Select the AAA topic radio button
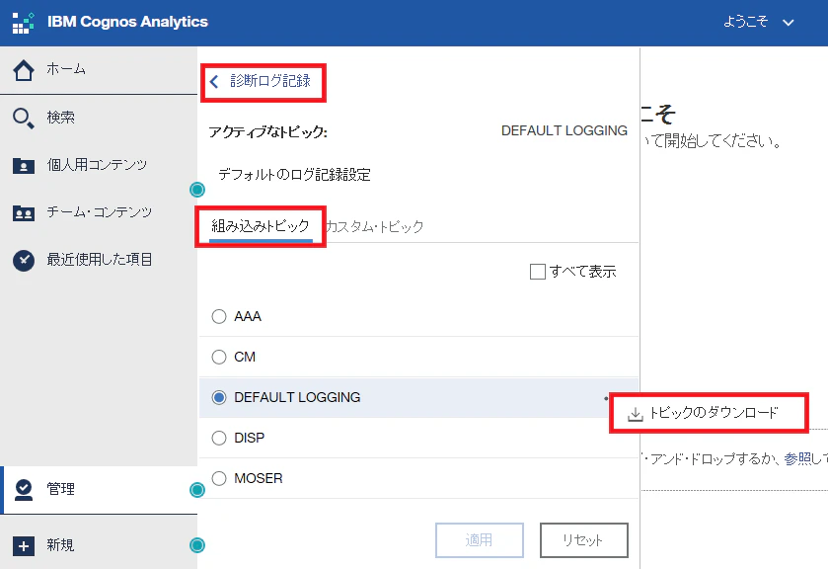828x569 pixels. 219,316
